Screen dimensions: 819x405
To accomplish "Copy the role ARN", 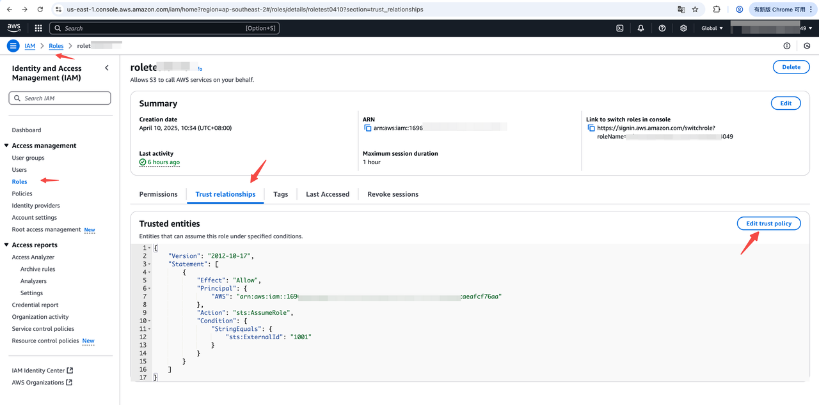I will coord(367,128).
